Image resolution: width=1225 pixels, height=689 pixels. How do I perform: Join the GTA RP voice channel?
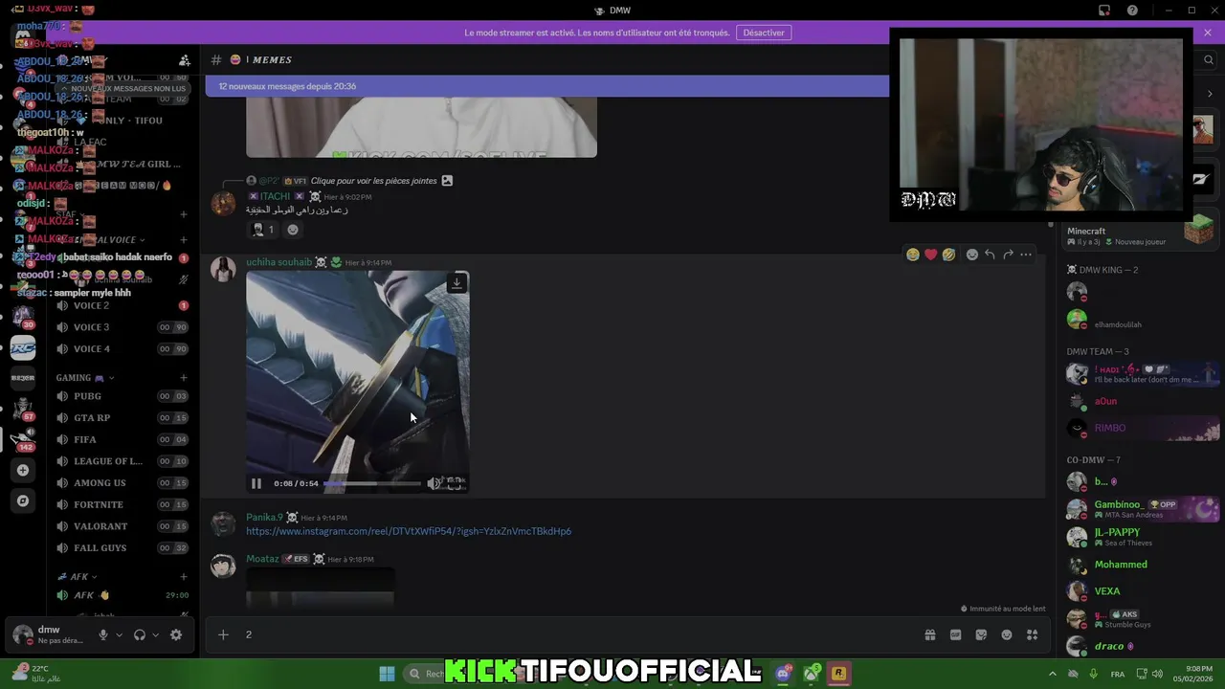[x=122, y=418]
